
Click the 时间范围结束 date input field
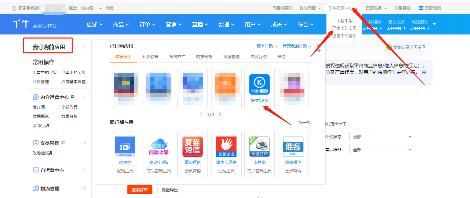348,124
